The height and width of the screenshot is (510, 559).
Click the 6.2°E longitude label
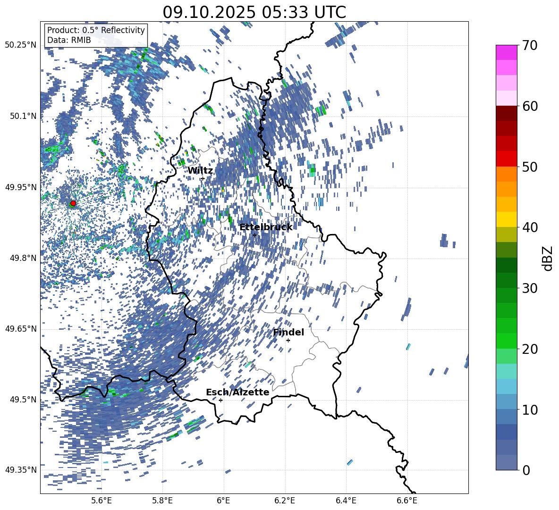tap(285, 501)
